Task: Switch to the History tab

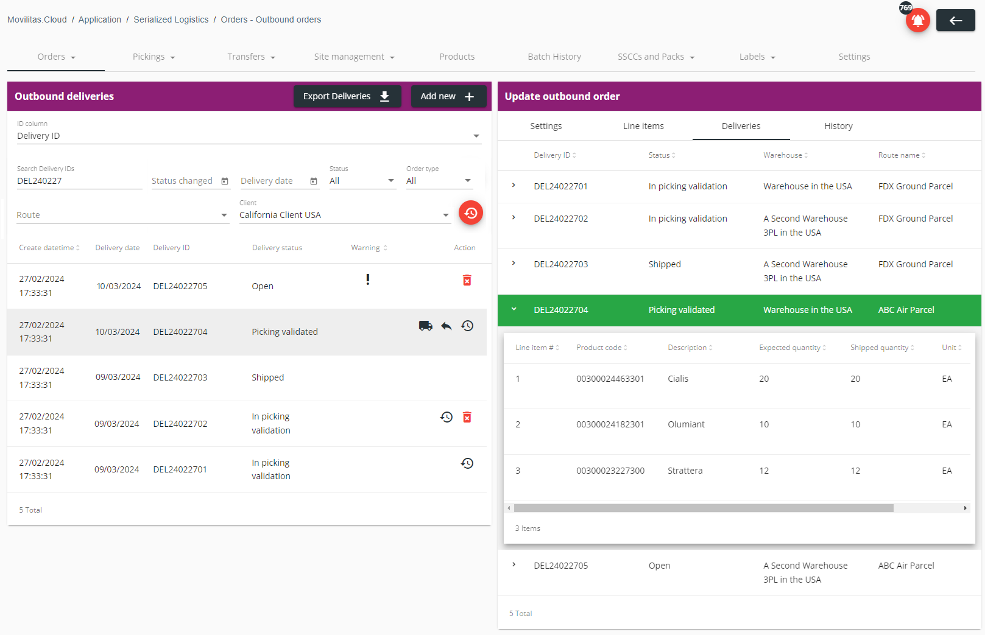Action: 838,126
